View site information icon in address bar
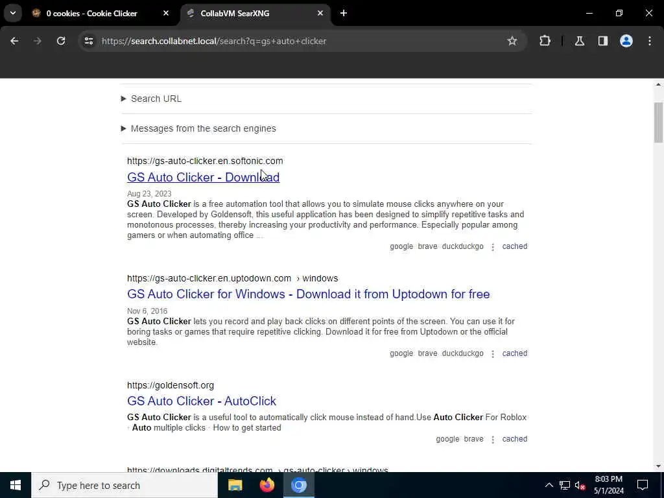Screen dimensions: 664x498 (88, 41)
